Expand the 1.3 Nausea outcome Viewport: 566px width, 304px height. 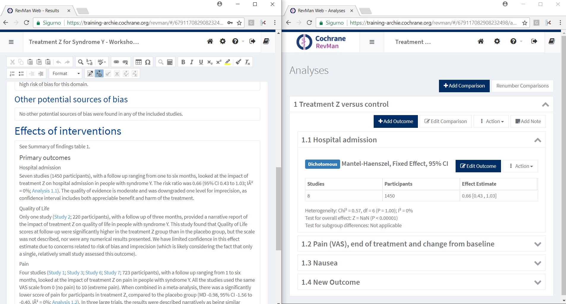pyautogui.click(x=538, y=263)
